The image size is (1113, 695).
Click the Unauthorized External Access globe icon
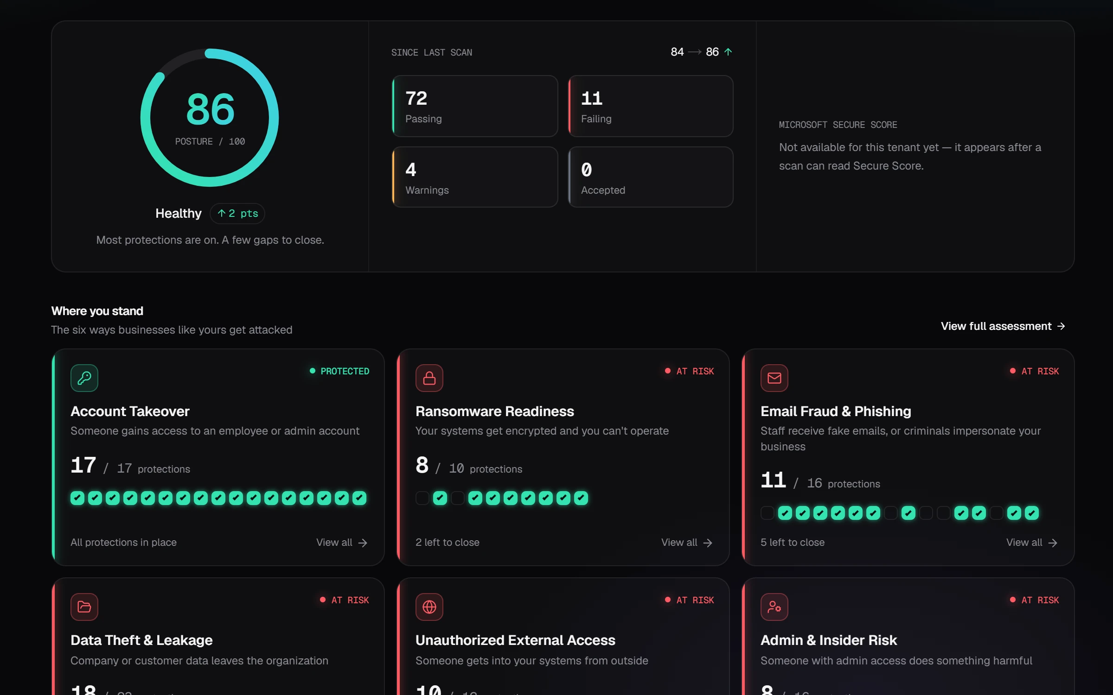click(x=429, y=607)
